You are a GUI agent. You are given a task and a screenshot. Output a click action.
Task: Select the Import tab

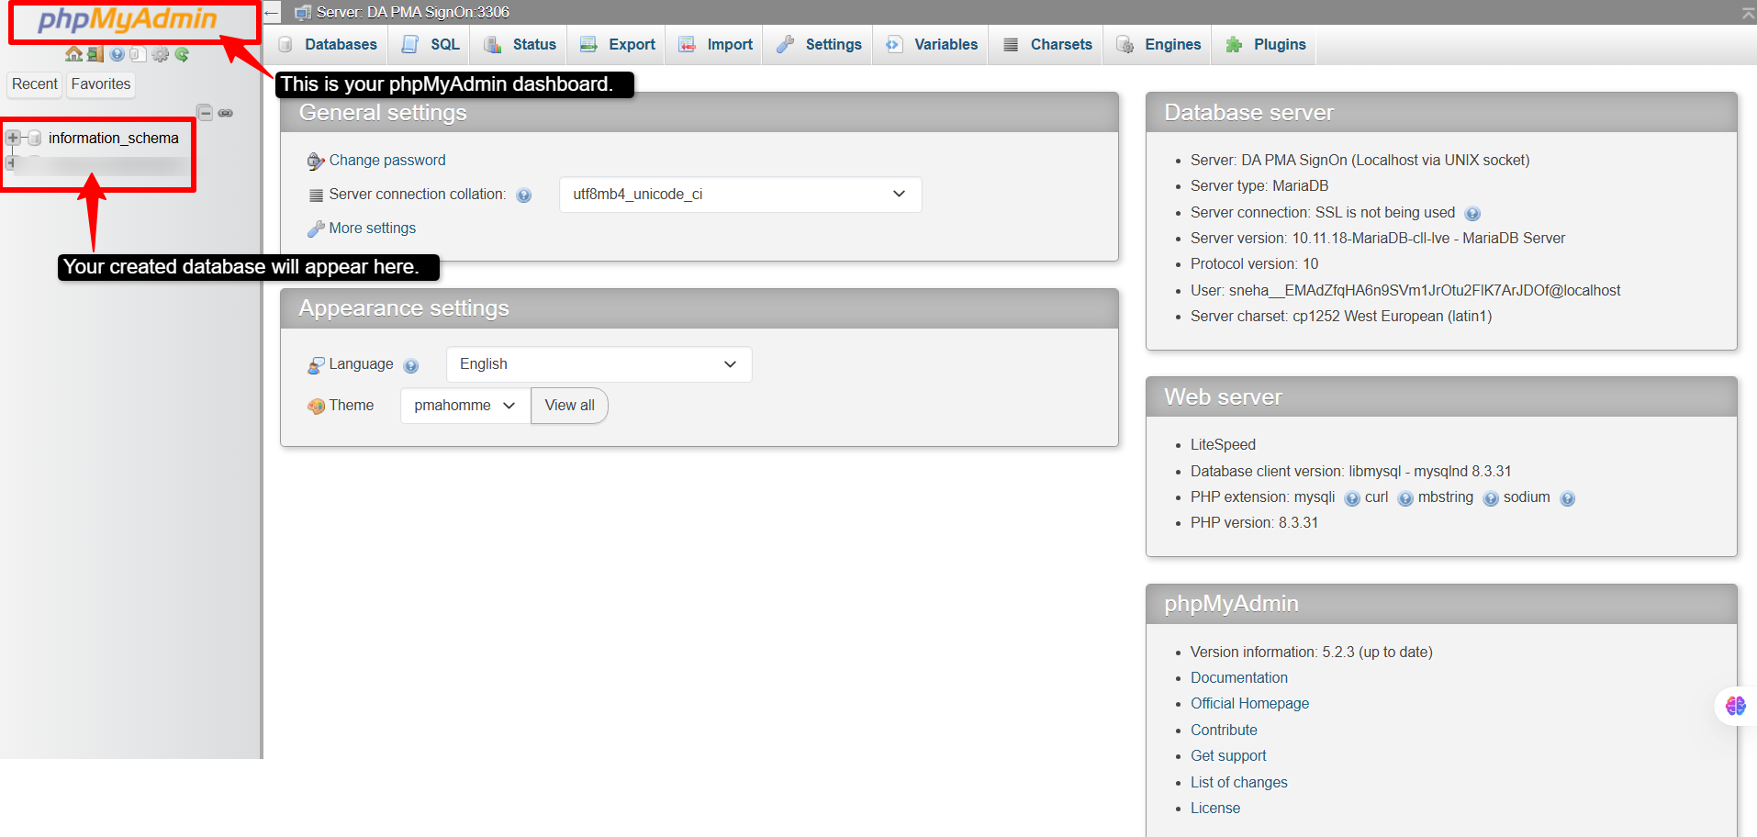pyautogui.click(x=715, y=45)
